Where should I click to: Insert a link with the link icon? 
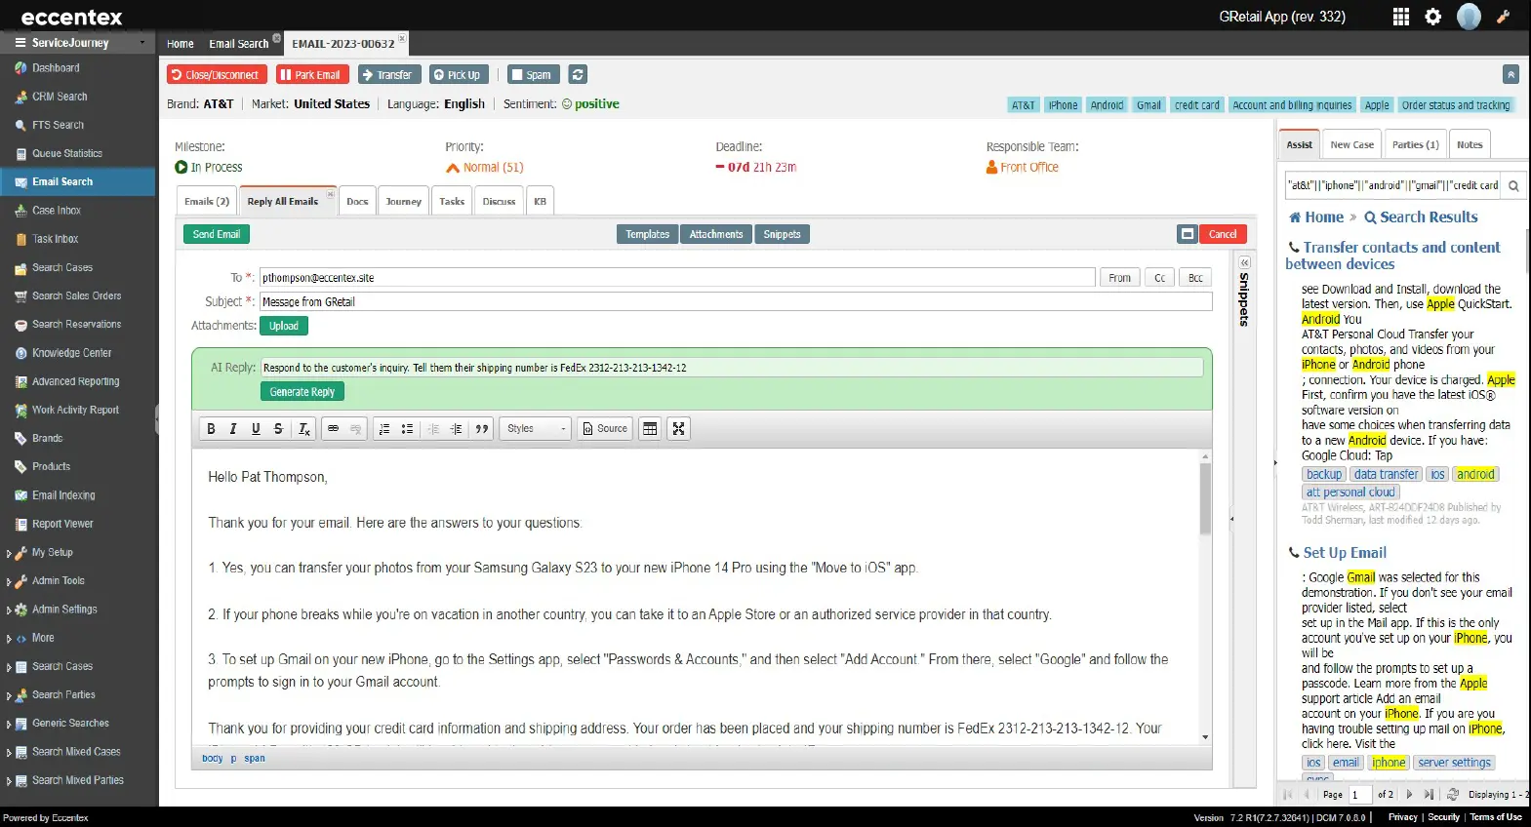tap(334, 429)
